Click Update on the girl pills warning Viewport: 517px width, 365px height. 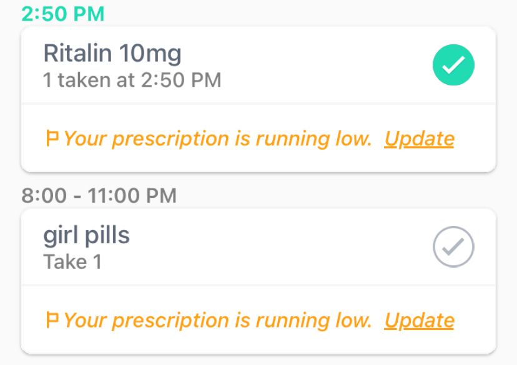click(420, 320)
